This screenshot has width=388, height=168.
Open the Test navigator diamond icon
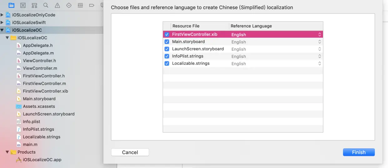coord(69,5)
